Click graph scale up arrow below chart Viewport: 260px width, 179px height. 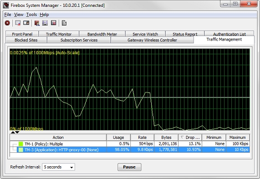[x=13, y=133]
